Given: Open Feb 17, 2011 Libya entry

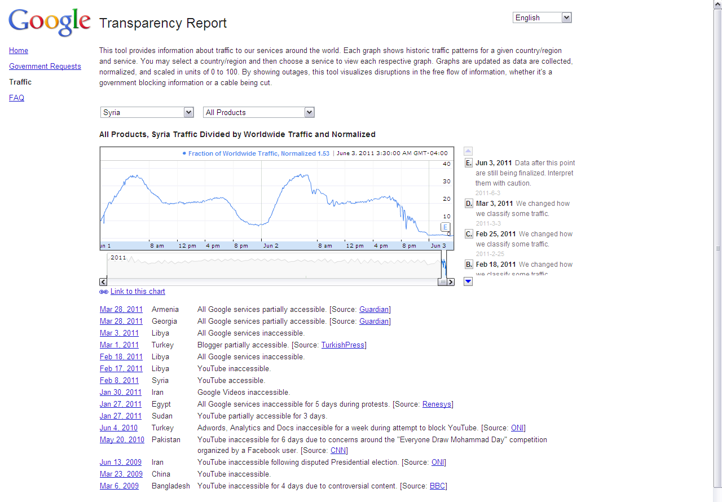Looking at the screenshot, I should 121,368.
